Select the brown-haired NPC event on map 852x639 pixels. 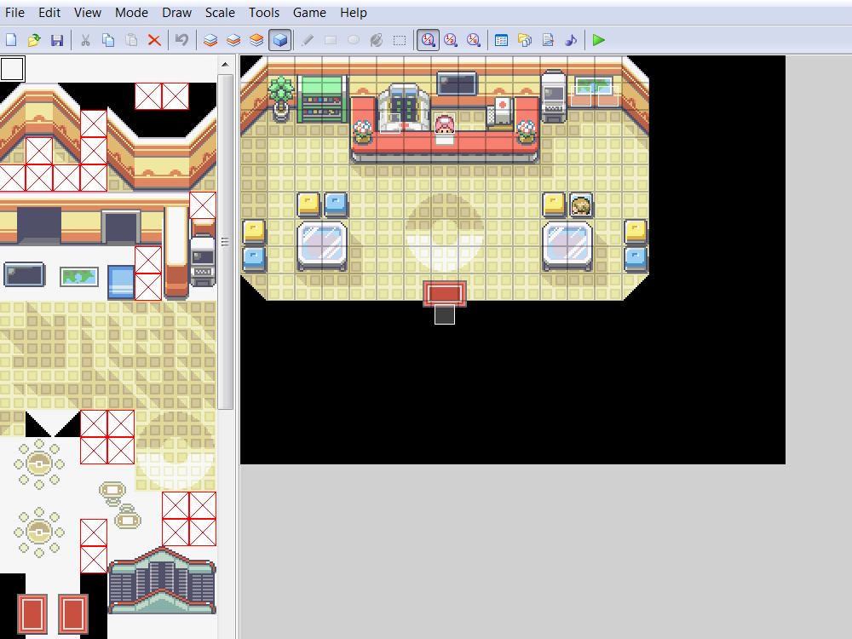[x=581, y=206]
